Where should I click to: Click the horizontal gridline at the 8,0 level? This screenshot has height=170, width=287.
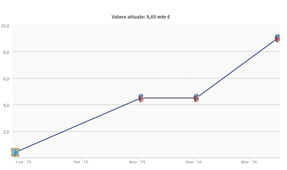tap(146, 52)
